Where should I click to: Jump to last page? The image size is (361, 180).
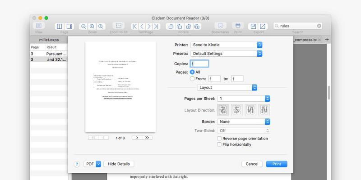pos(156,26)
